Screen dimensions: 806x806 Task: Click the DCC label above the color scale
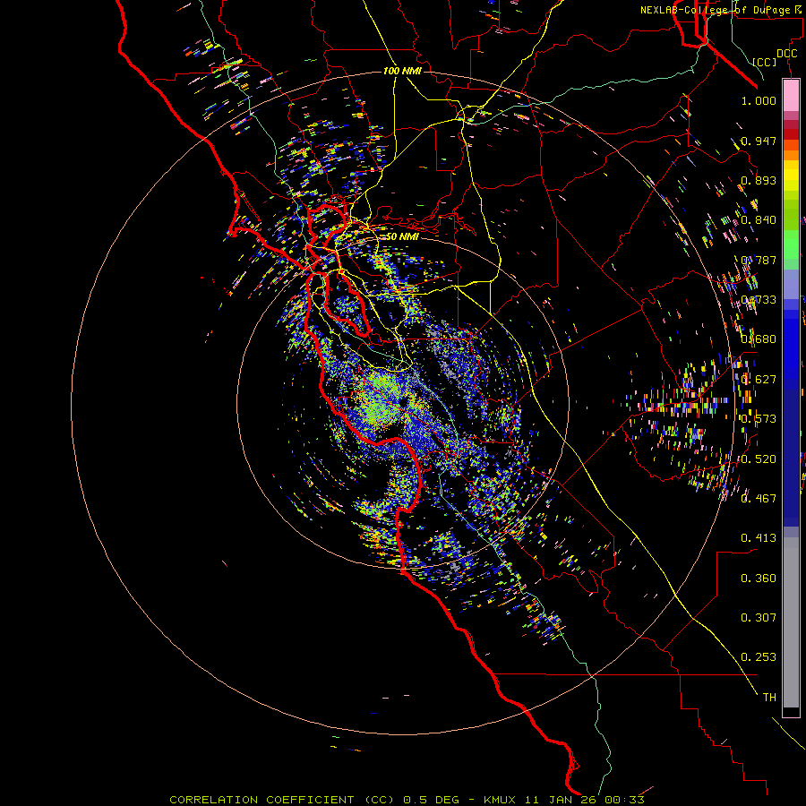tap(786, 54)
